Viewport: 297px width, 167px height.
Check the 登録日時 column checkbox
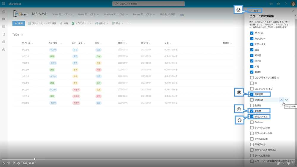[252, 100]
